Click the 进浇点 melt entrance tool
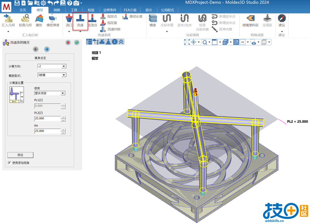This screenshot has width=310, height=224. (x=92, y=20)
